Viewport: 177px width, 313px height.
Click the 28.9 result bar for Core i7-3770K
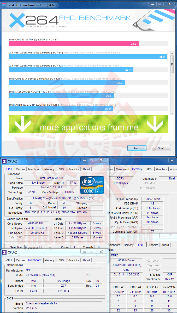point(74,44)
